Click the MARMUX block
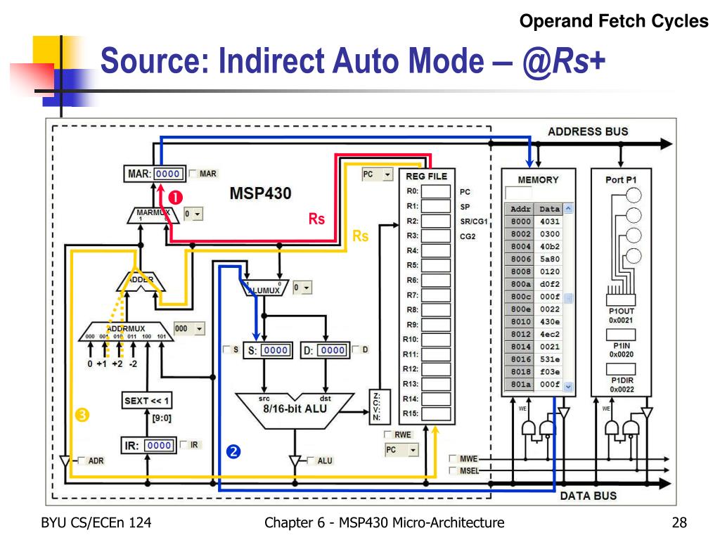Screen dimensions: 720x540 click(153, 215)
